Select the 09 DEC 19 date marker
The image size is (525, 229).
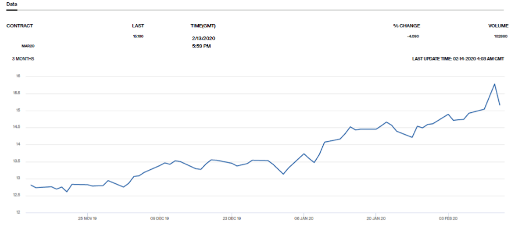click(x=159, y=218)
